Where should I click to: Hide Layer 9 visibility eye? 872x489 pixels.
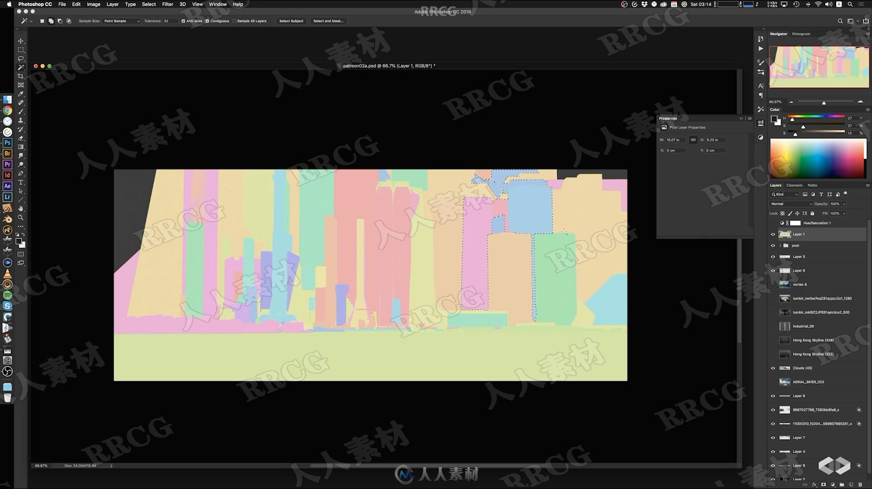773,396
